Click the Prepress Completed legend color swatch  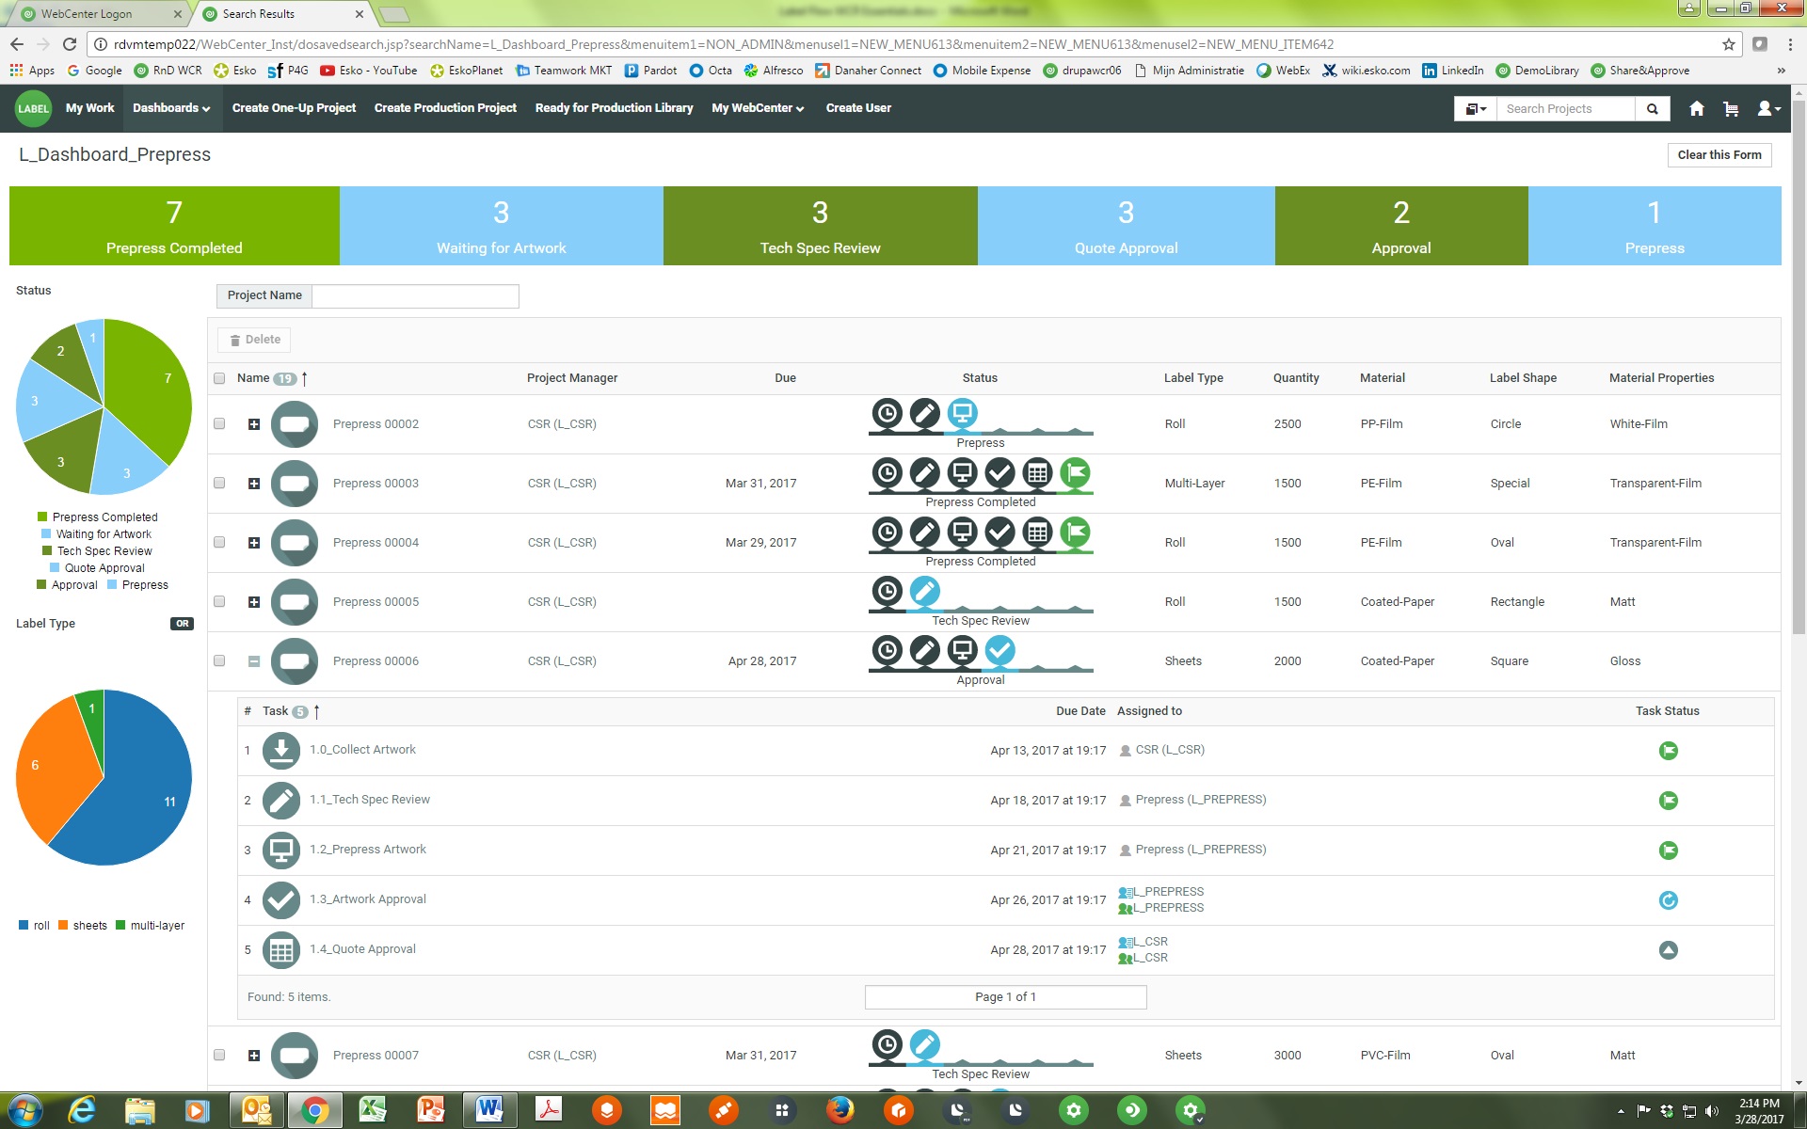42,517
